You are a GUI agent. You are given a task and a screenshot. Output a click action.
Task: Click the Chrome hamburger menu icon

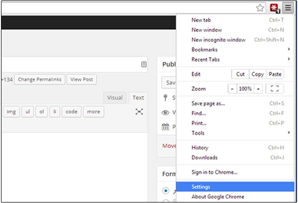pos(288,8)
